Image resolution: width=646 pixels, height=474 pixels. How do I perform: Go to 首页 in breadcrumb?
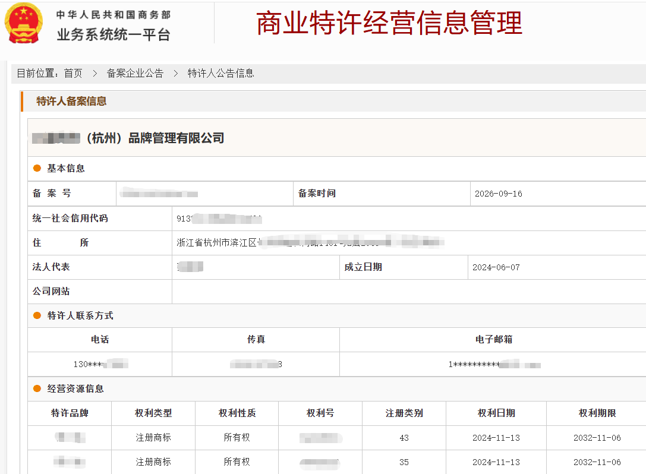pyautogui.click(x=73, y=73)
